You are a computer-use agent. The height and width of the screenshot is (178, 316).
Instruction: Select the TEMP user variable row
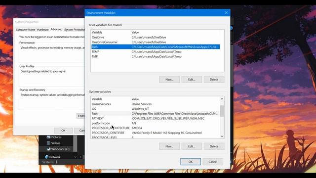coord(156,51)
